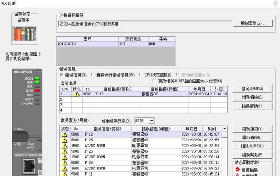Click the 错误解除(C) button
280x176 pixels.
pos(252,97)
